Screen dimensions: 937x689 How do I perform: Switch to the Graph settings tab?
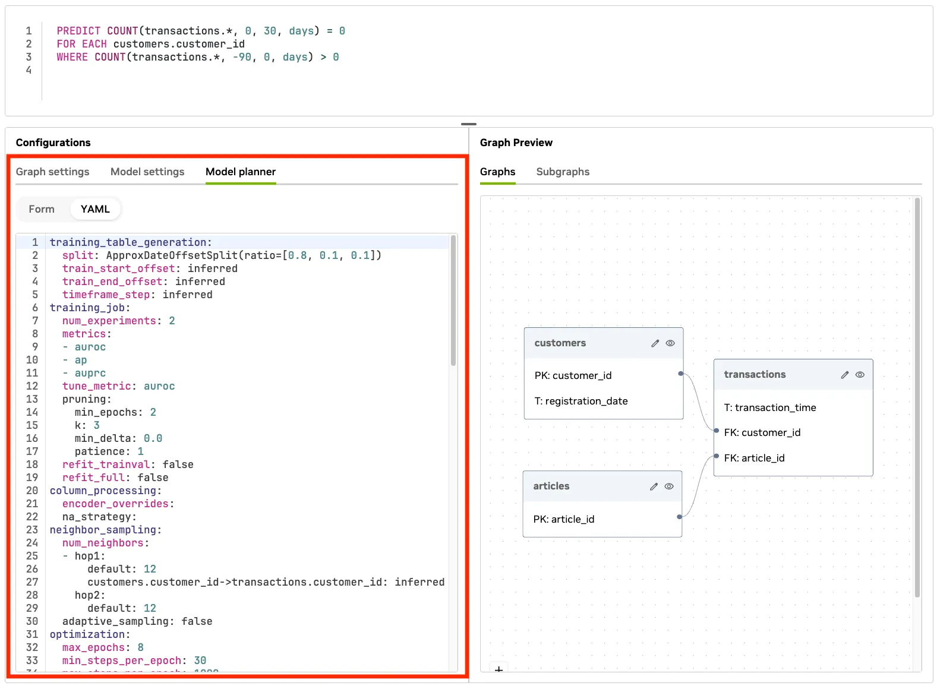(52, 172)
